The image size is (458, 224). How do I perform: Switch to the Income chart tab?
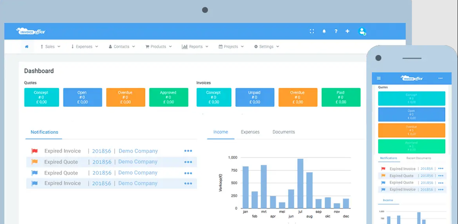(221, 132)
